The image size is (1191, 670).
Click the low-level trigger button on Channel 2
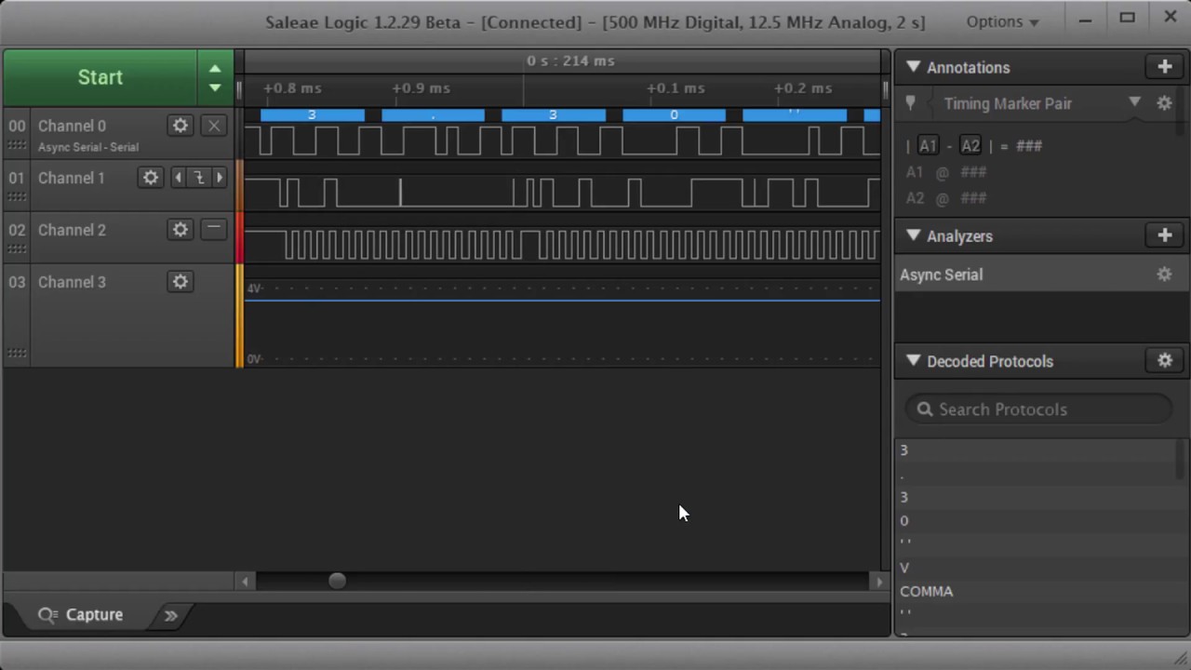pyautogui.click(x=214, y=230)
